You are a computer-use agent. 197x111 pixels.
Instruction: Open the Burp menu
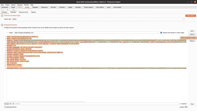pos(2,5)
